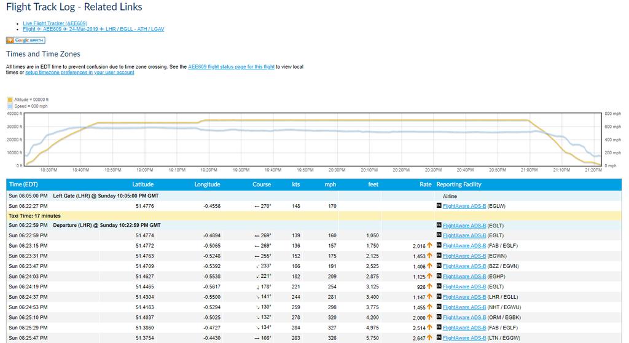Open FlightAware ADS-B link for LTN / EGGW
629x343 pixels.
click(x=464, y=338)
